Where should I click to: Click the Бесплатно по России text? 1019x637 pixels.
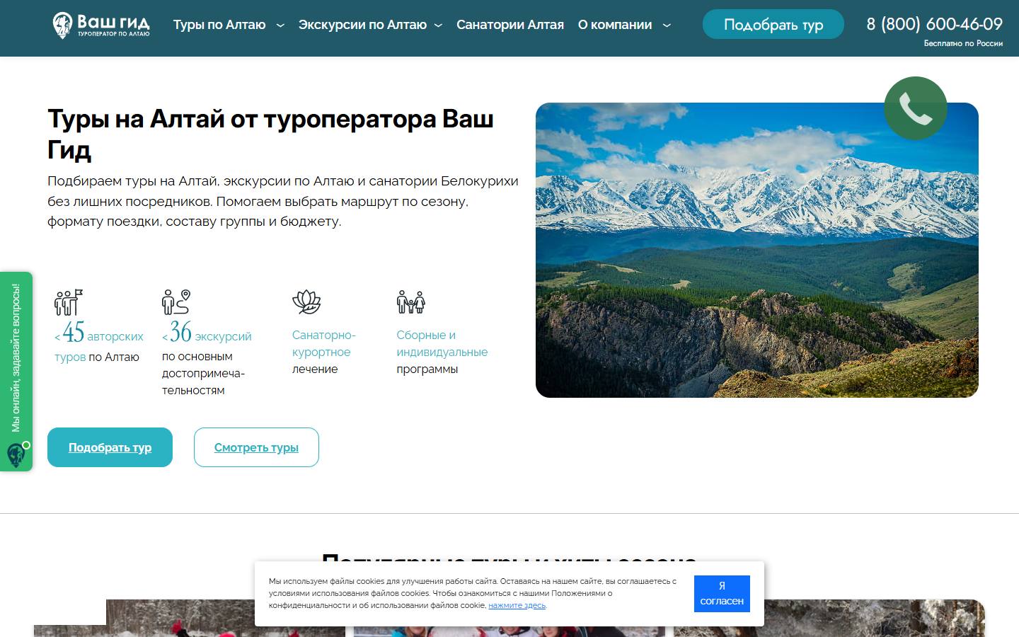pyautogui.click(x=963, y=43)
